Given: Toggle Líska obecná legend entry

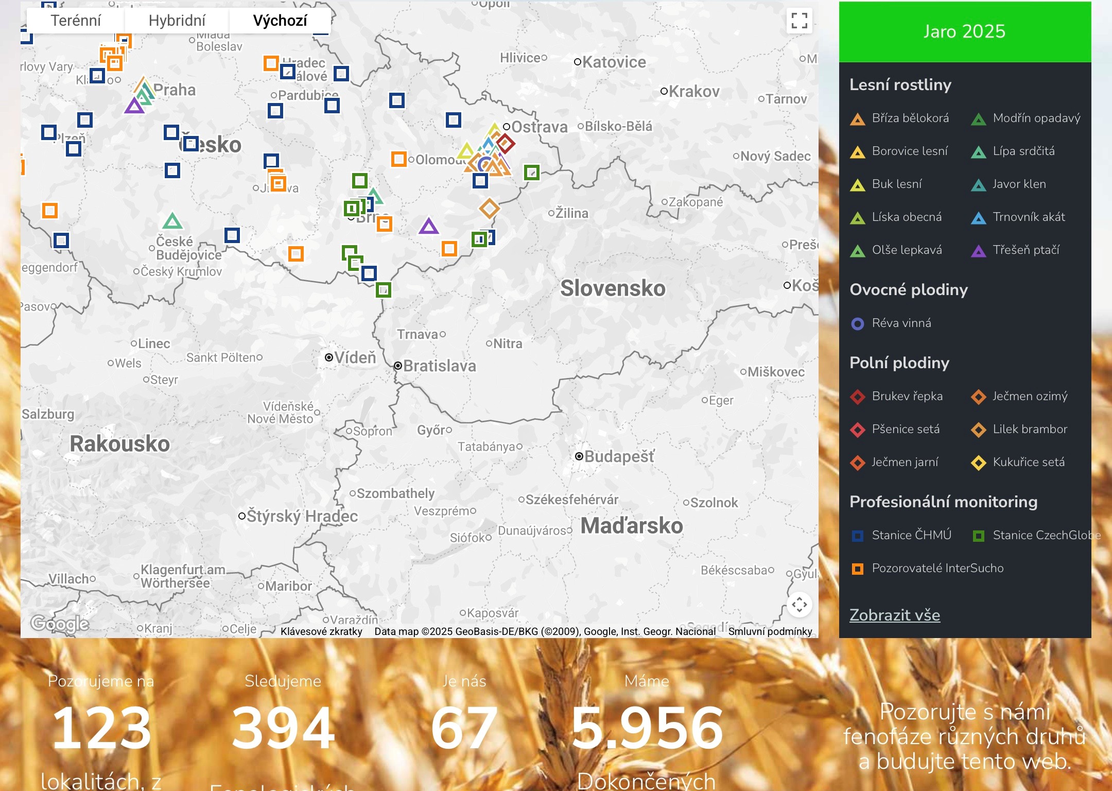Looking at the screenshot, I should [x=896, y=217].
